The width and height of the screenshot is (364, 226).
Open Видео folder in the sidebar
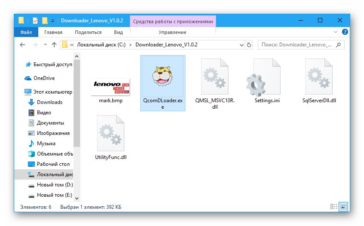(x=44, y=113)
